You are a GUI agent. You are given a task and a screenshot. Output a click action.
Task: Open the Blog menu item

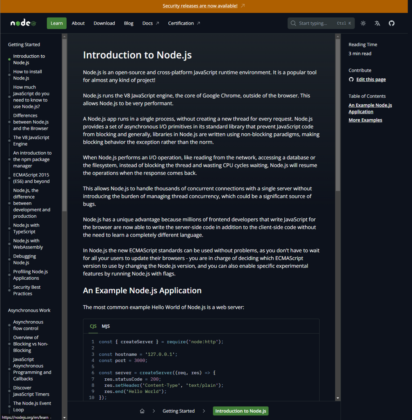(128, 23)
